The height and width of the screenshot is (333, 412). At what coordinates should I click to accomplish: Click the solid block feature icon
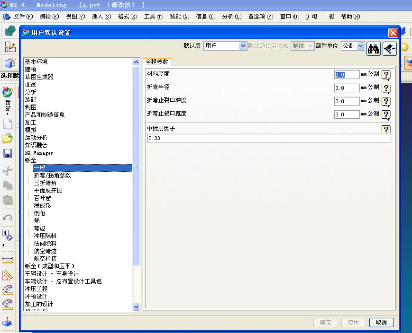(x=10, y=63)
